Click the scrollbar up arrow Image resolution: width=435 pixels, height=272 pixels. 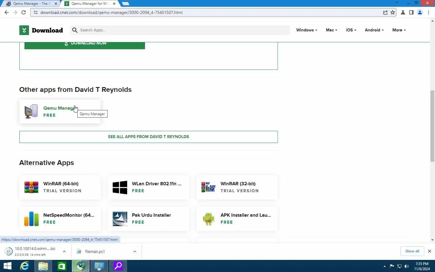432,21
